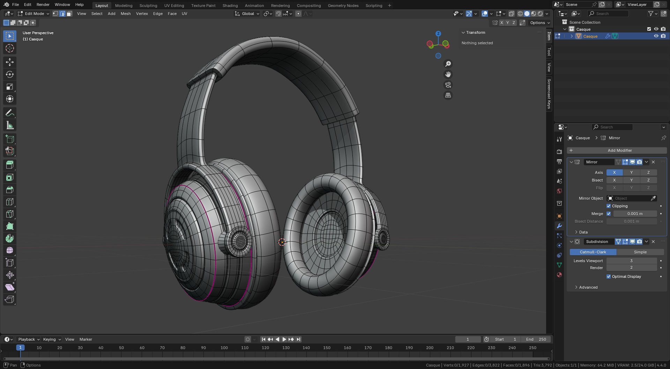Select the Transform tool
The height and width of the screenshot is (369, 670).
pyautogui.click(x=10, y=99)
